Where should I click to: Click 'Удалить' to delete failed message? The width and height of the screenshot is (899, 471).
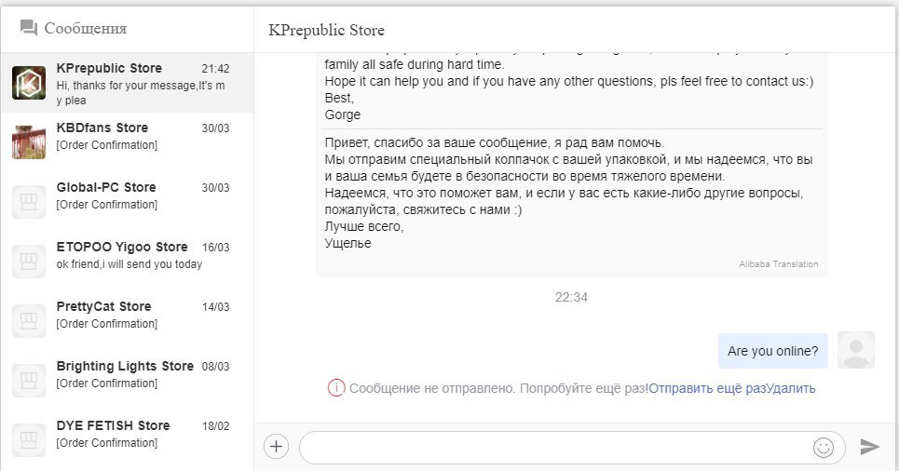click(x=791, y=388)
